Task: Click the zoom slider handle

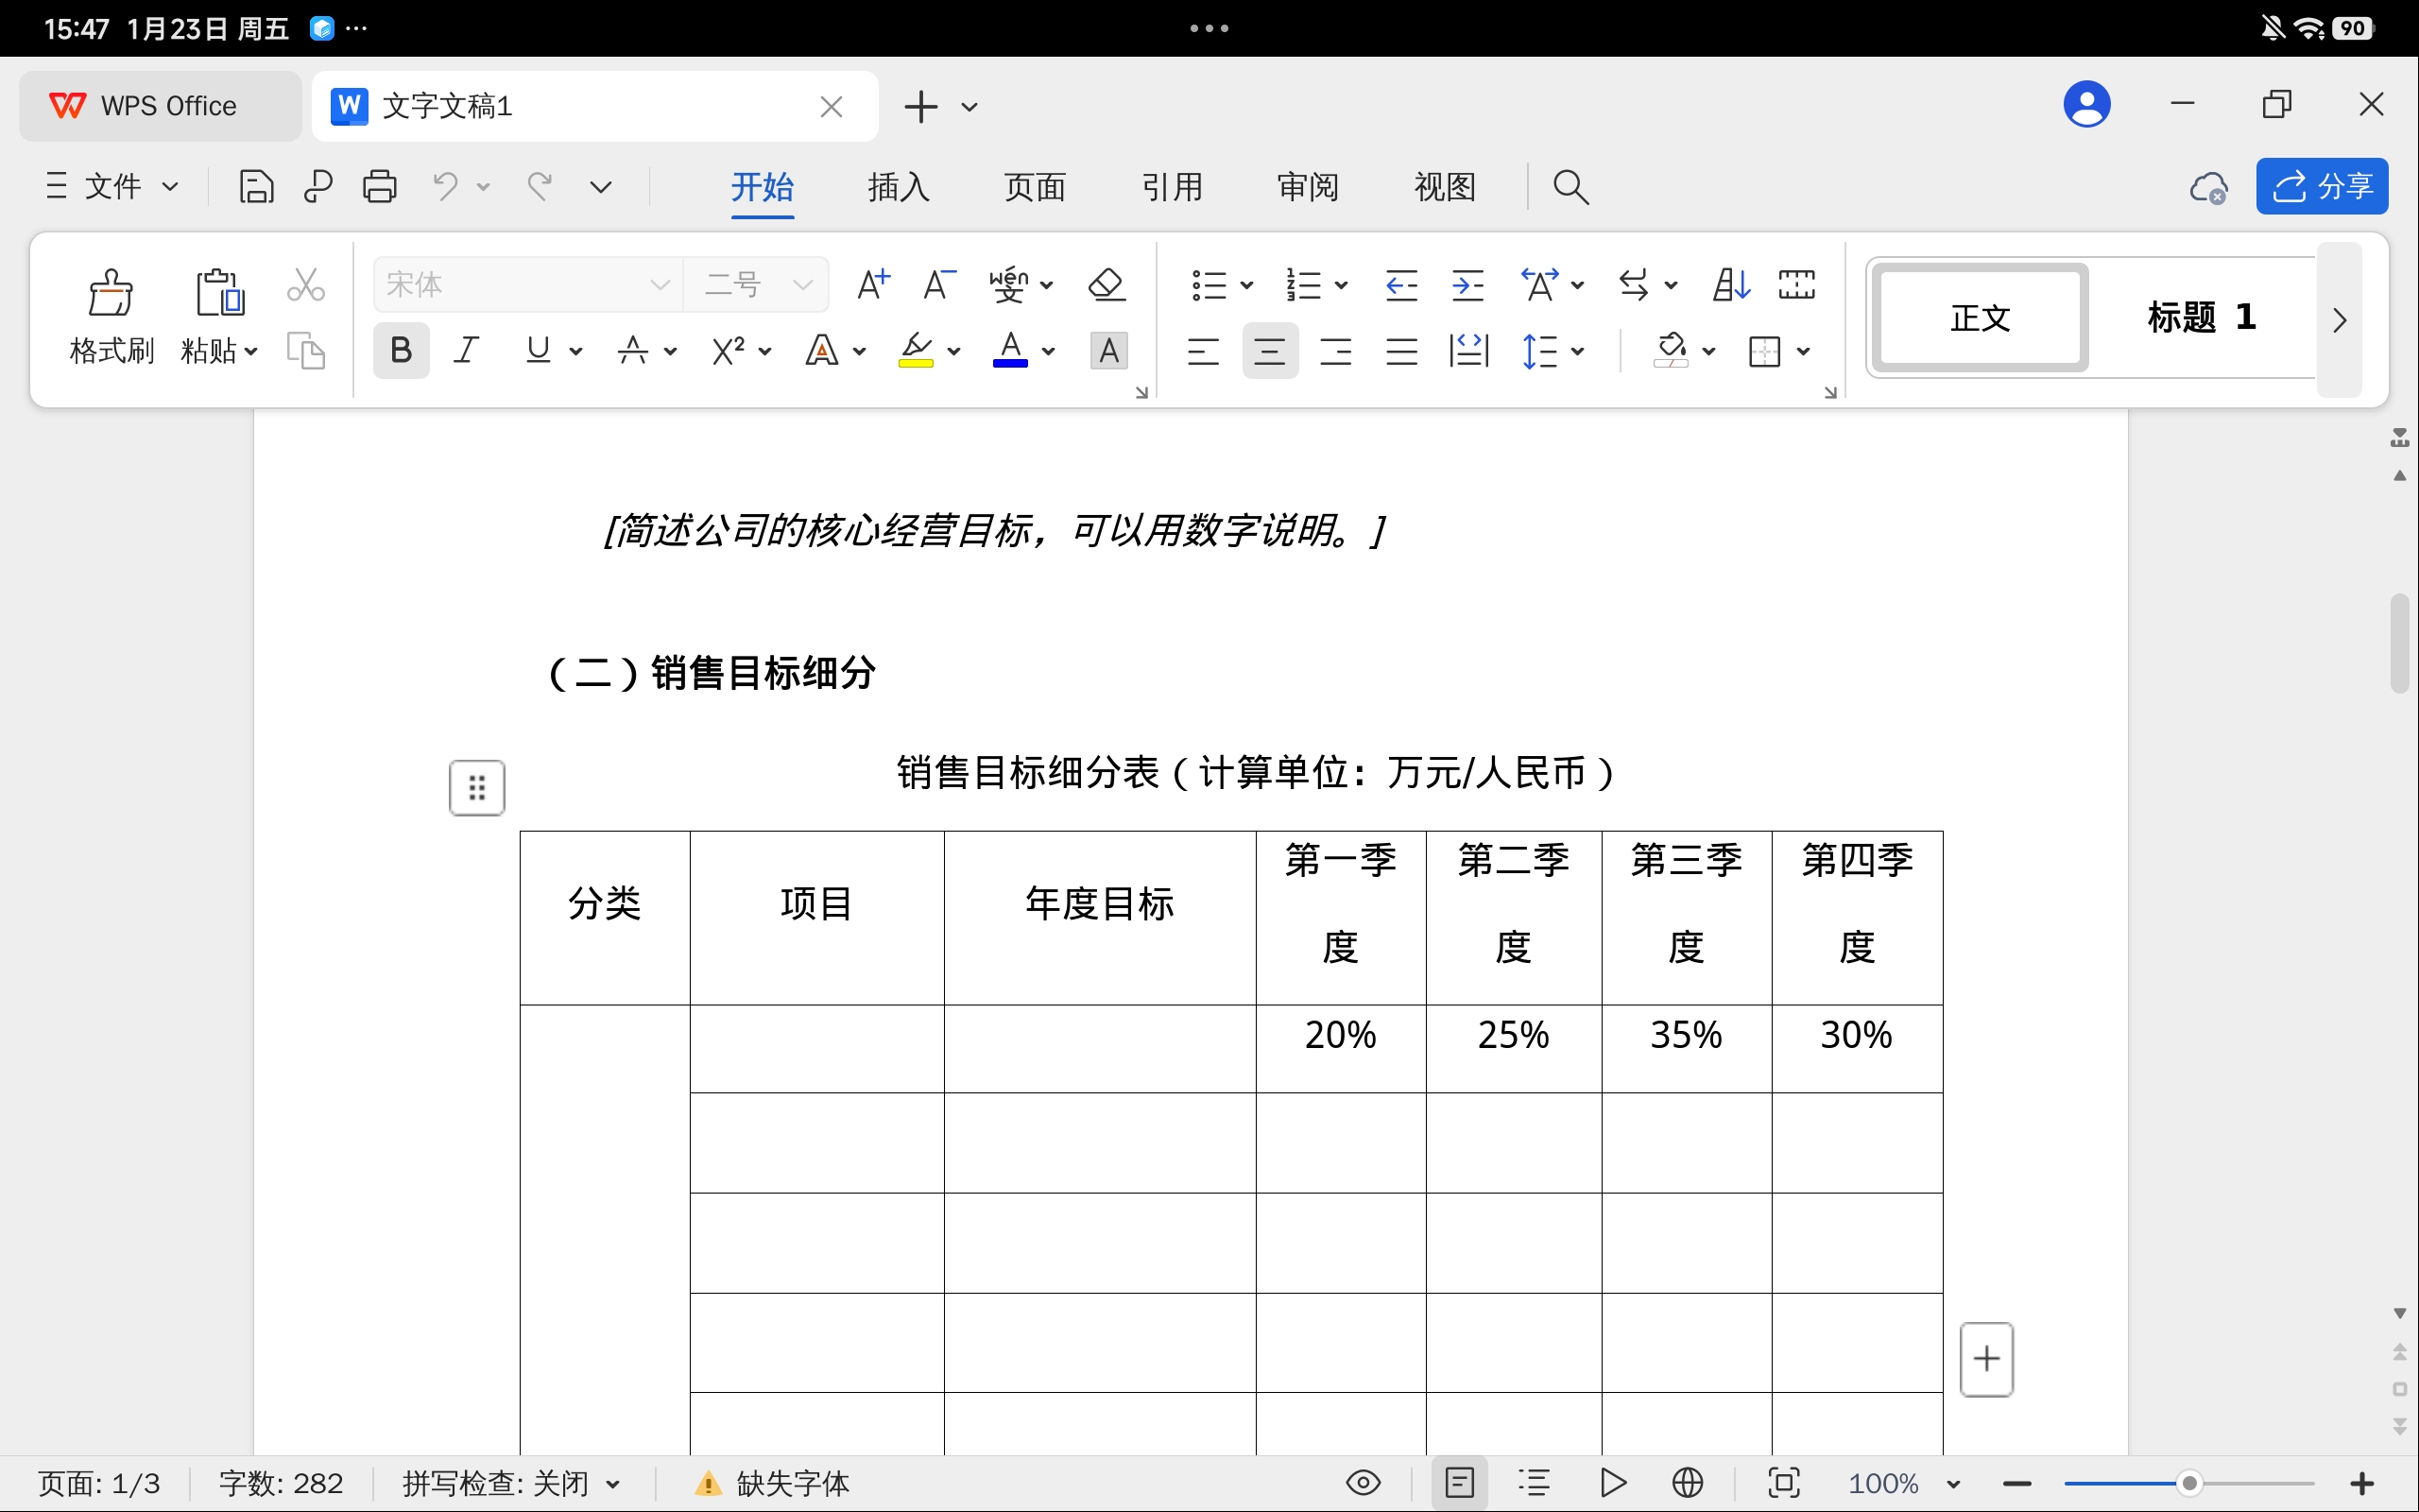Action: (x=2189, y=1484)
